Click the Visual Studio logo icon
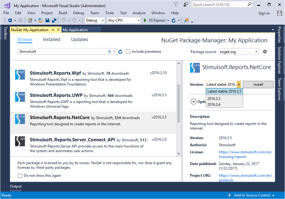The image size is (285, 199). click(x=7, y=6)
